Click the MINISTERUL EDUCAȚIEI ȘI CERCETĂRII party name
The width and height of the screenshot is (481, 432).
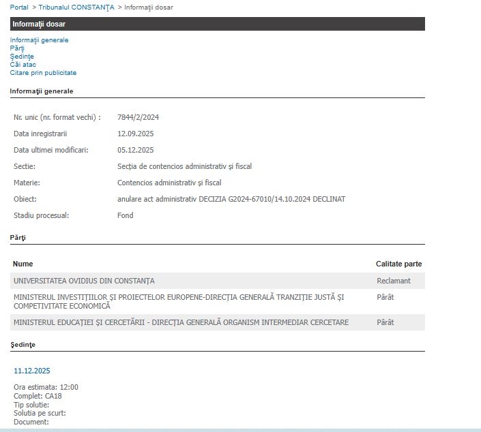pyautogui.click(x=181, y=322)
